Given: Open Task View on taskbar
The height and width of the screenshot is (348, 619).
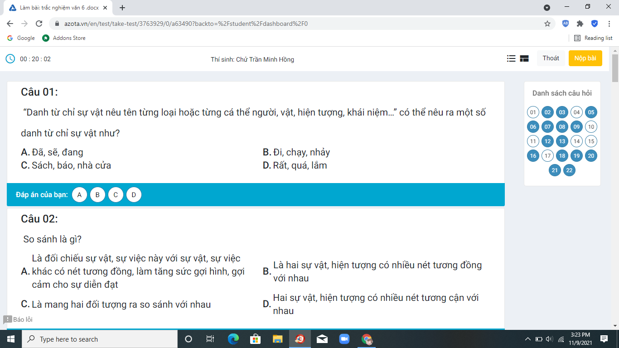Looking at the screenshot, I should click(210, 339).
